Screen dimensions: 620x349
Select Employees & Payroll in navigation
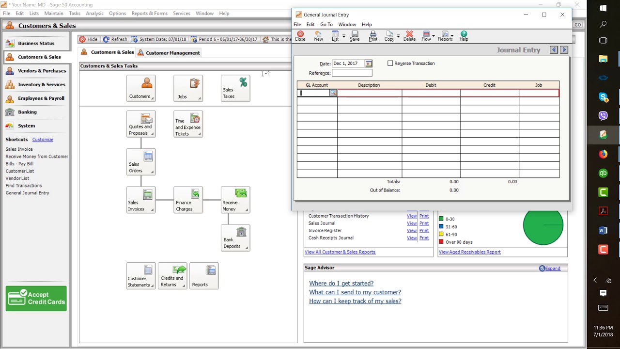(37, 98)
